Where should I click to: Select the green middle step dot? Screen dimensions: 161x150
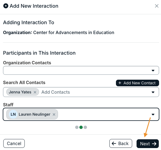click(x=81, y=127)
